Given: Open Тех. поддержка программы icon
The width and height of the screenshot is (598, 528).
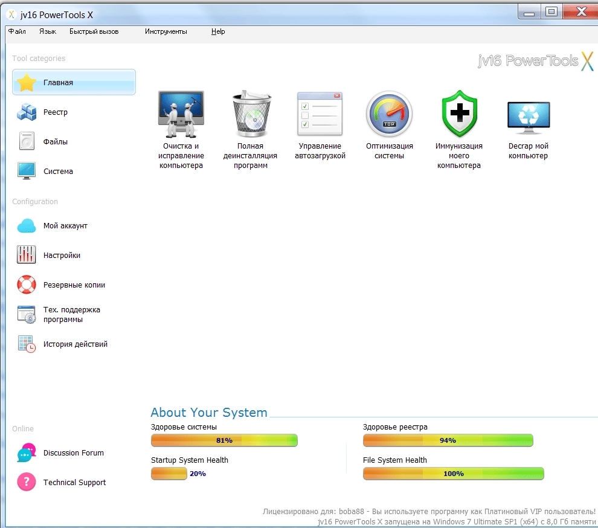Looking at the screenshot, I should [x=27, y=314].
